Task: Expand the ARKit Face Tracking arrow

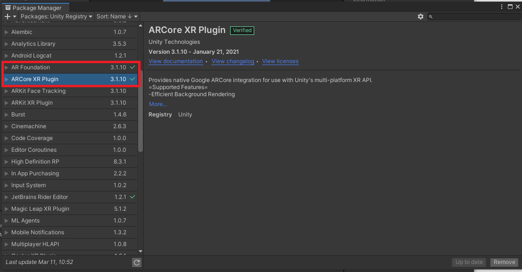Action: click(x=6, y=91)
